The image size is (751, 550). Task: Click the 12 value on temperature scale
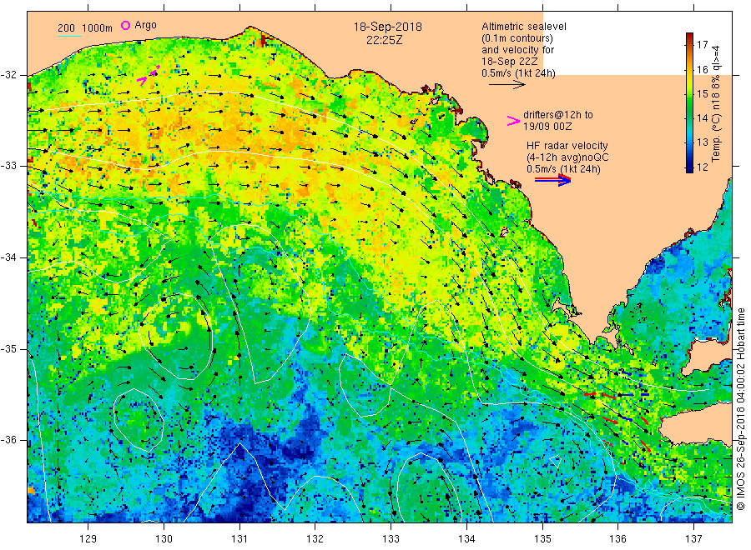(x=702, y=167)
